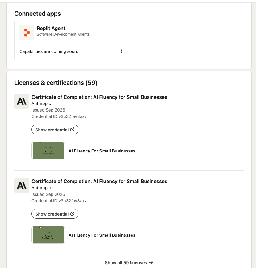The width and height of the screenshot is (256, 268).
Task: Click Replit Agent app name
Action: (51, 28)
